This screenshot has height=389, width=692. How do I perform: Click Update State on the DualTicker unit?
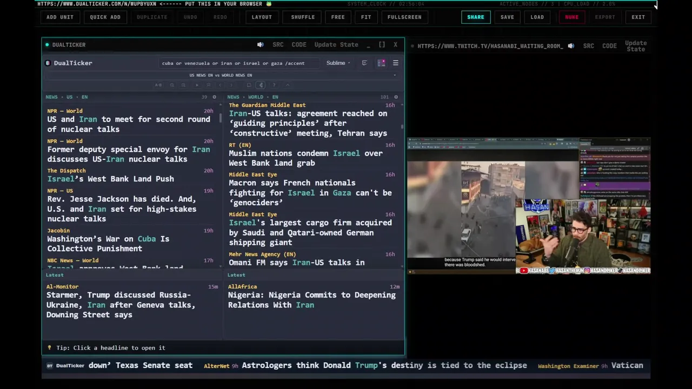(336, 45)
